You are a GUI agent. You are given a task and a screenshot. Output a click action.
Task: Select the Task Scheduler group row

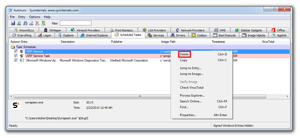149,47
